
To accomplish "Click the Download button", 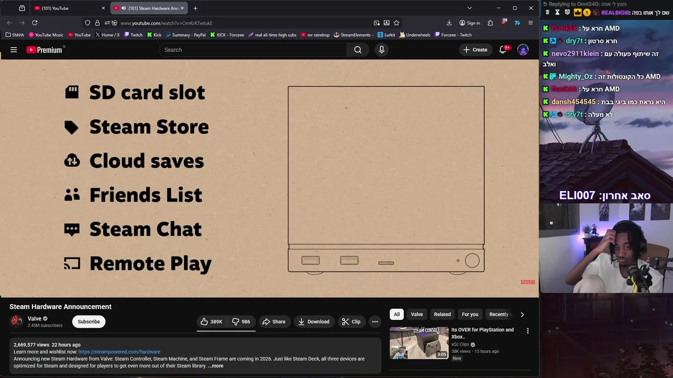I will click(x=314, y=322).
